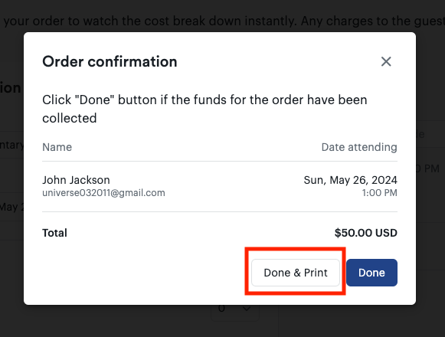Click the divider line above the Total row

[220, 211]
